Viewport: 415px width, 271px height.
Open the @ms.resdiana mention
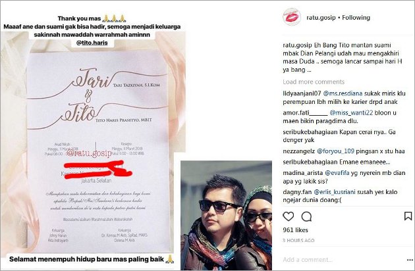[x=343, y=93]
